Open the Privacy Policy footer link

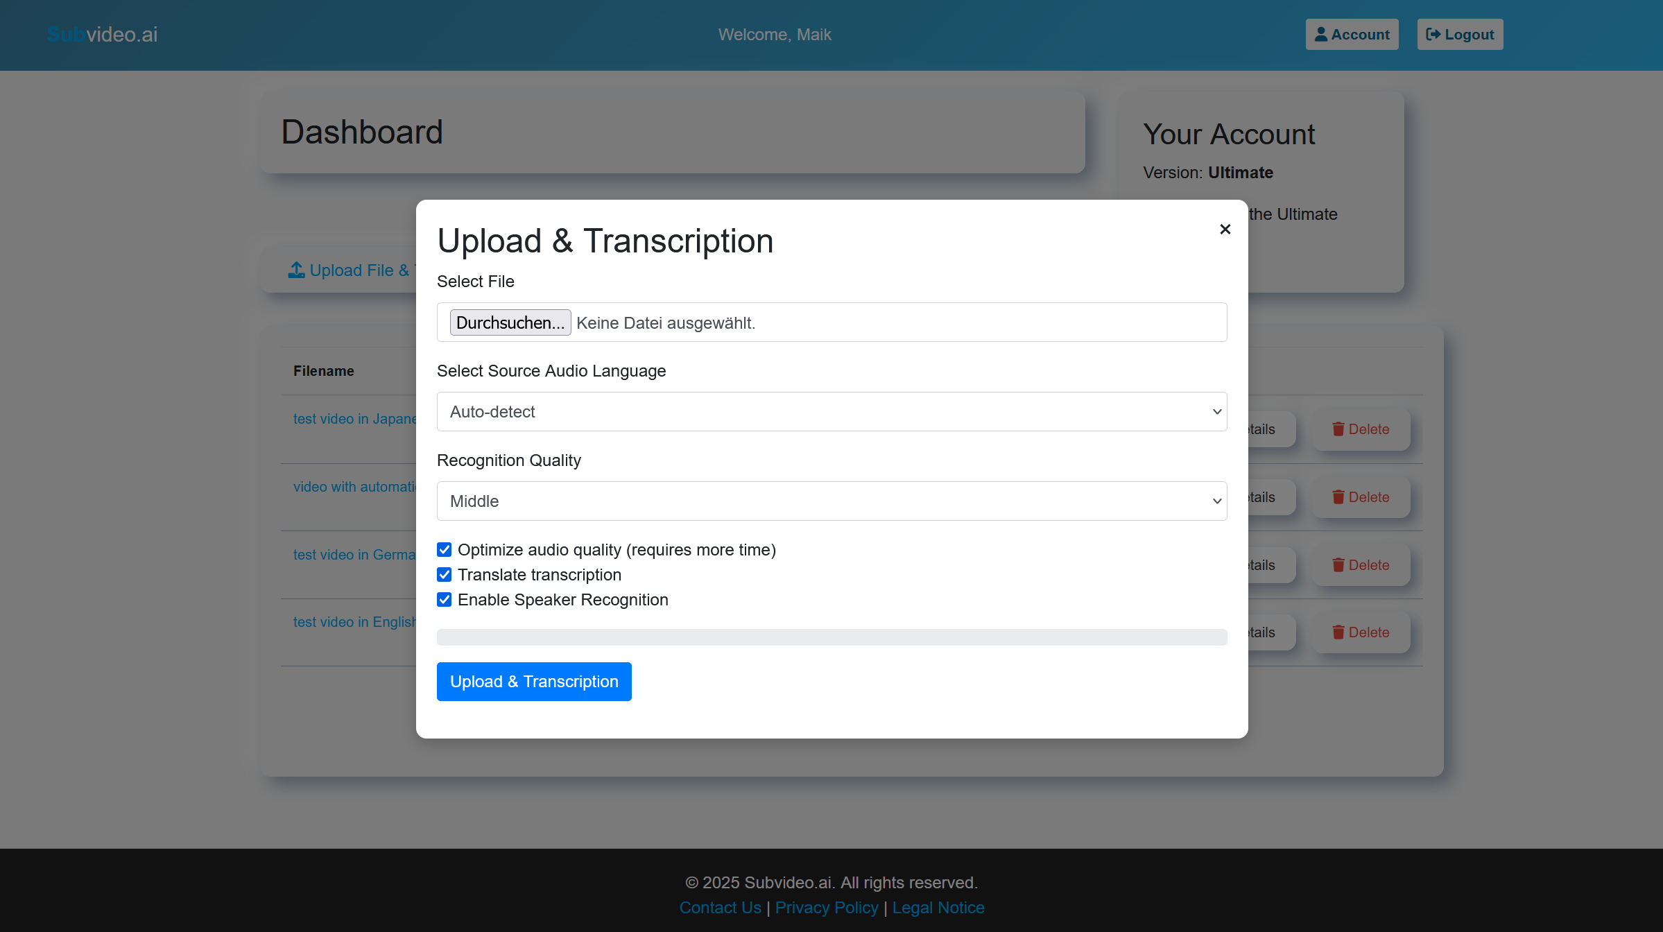pos(827,908)
